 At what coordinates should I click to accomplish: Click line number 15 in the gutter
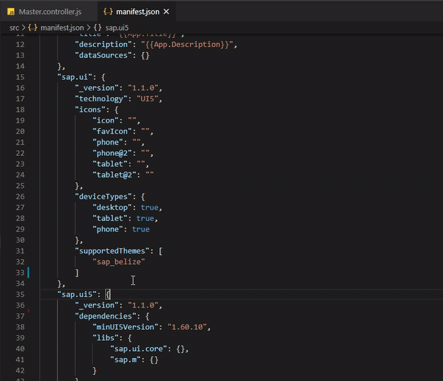click(20, 77)
